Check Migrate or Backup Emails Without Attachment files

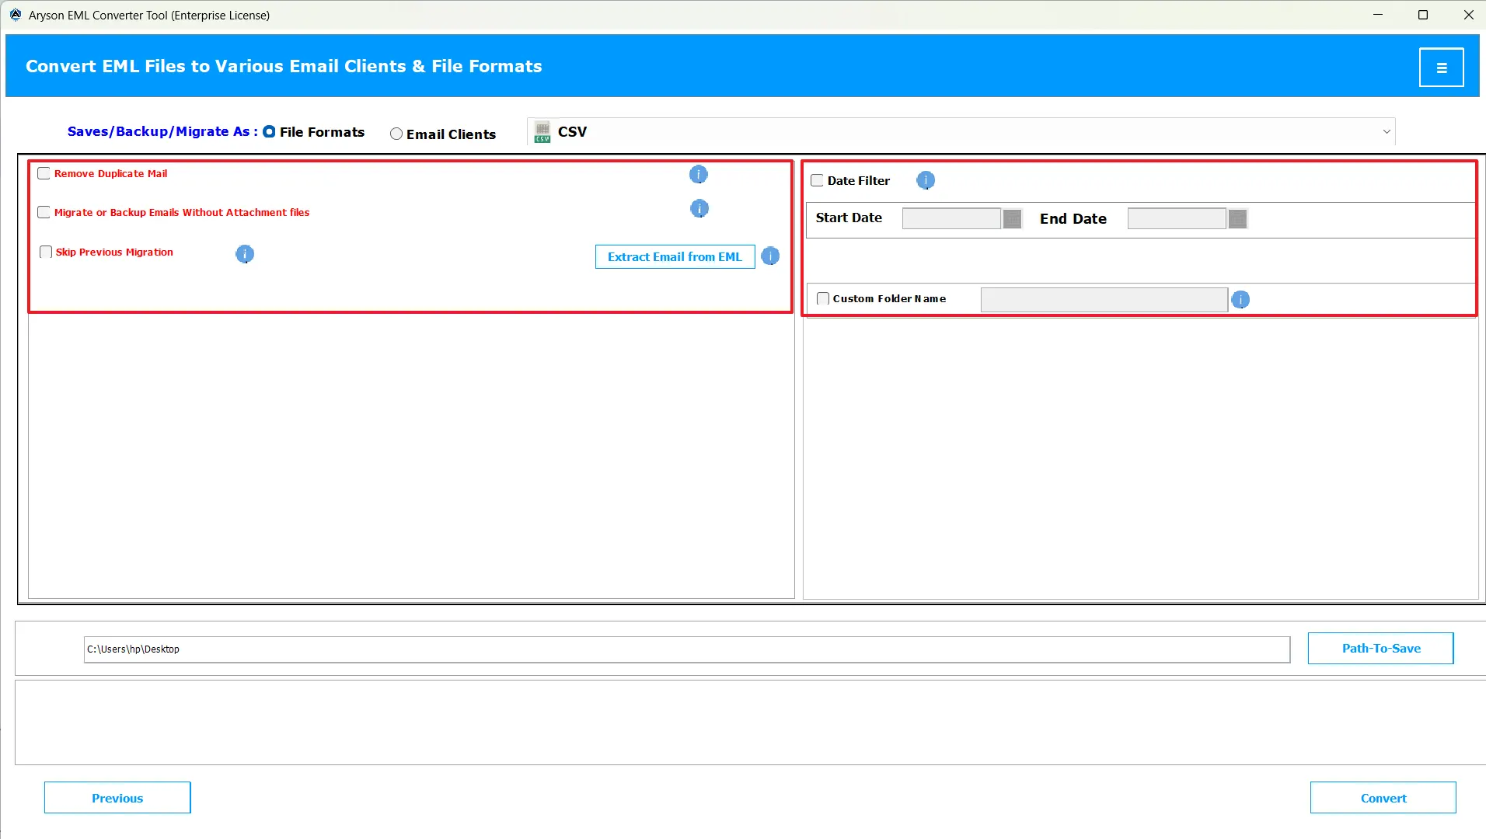(44, 212)
